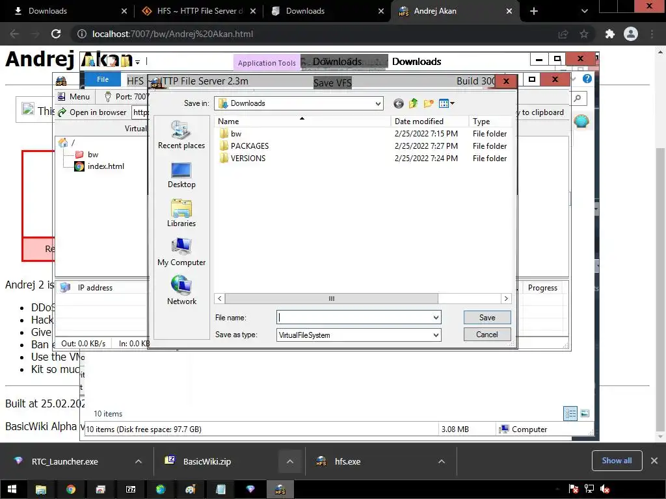Open Explorer help question mark icon
The image size is (666, 499).
[587, 79]
